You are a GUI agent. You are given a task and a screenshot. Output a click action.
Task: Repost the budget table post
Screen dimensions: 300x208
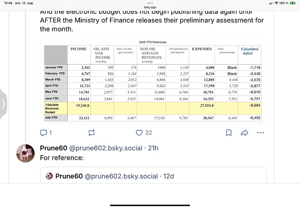click(x=92, y=133)
